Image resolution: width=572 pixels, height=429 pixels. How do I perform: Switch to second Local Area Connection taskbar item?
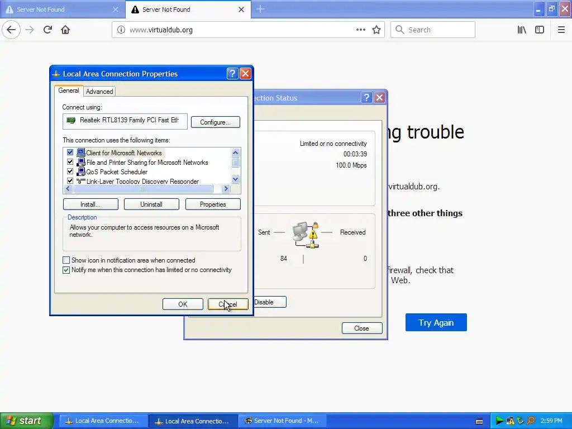(193, 421)
